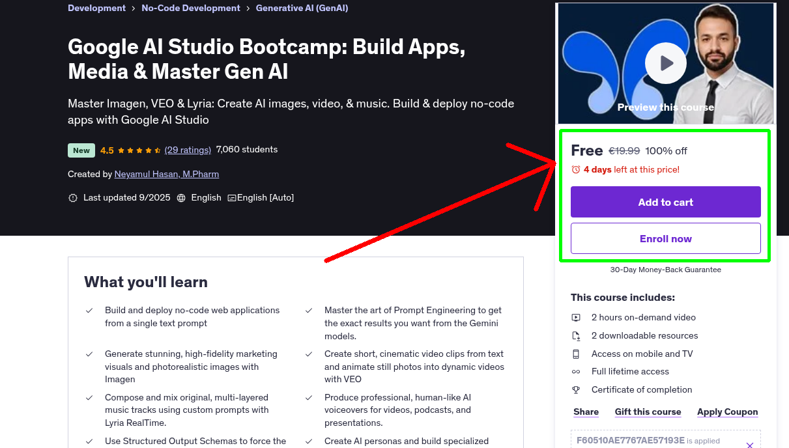Click the certificate trophy icon

576,390
